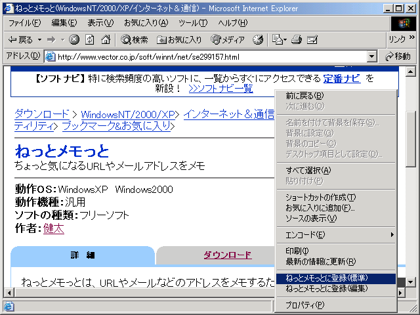Follow the インターネット＆通信 breadcrumb link
The image size is (420, 315).
229,114
